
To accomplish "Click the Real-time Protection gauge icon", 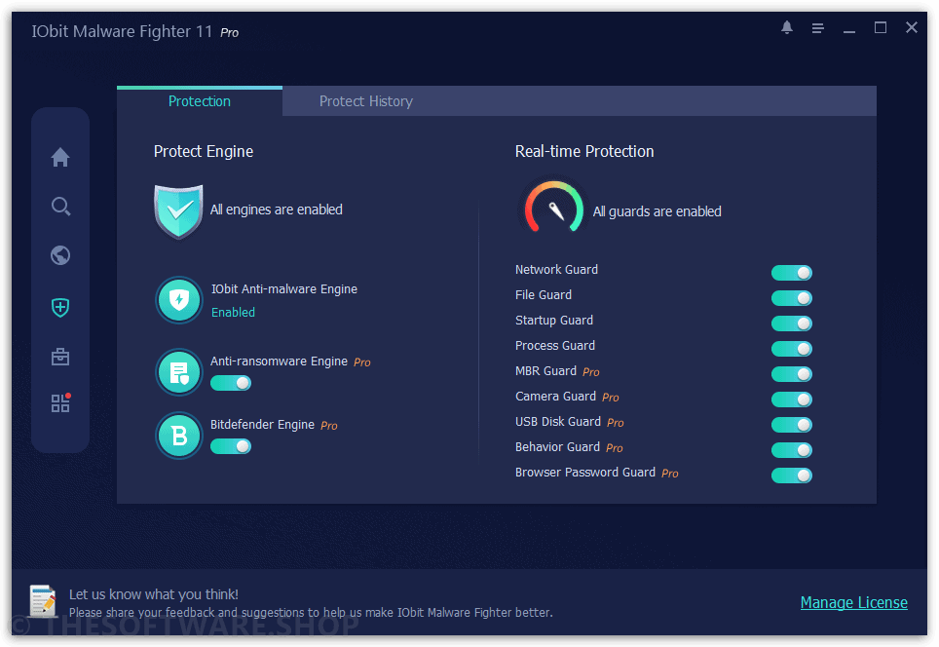I will coord(554,208).
